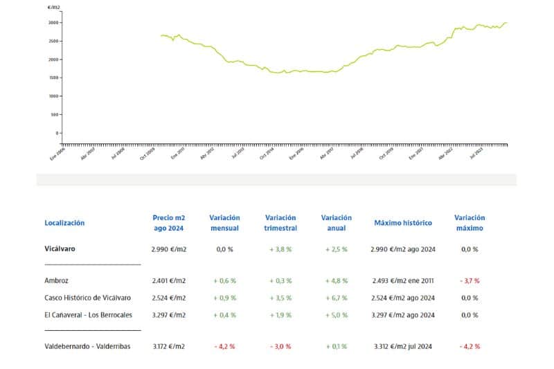Click the Ene 2006 axis label
The width and height of the screenshot is (554, 369).
click(x=57, y=154)
